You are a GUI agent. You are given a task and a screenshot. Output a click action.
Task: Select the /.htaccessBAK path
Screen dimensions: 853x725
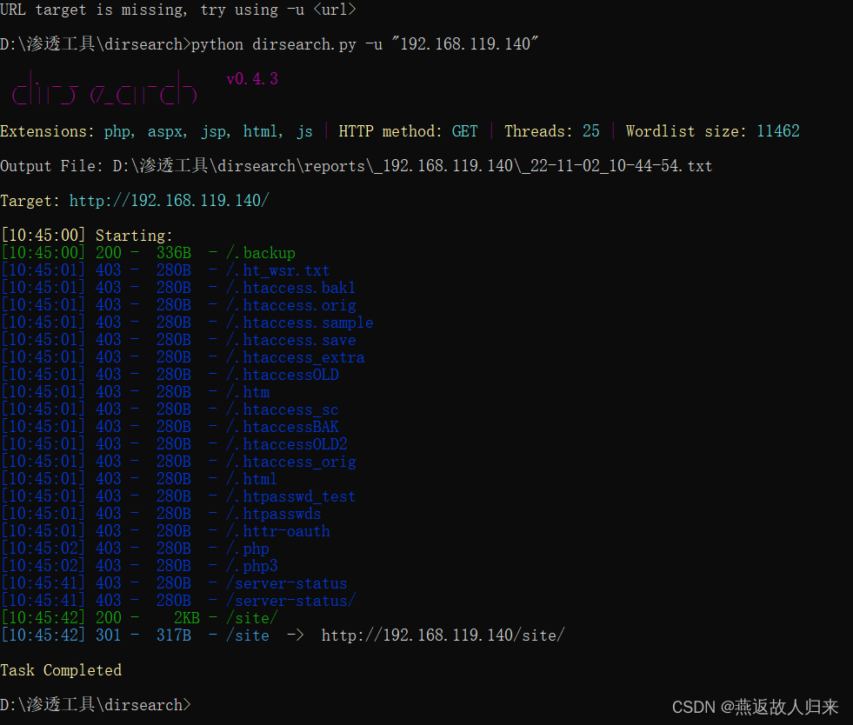pos(283,427)
